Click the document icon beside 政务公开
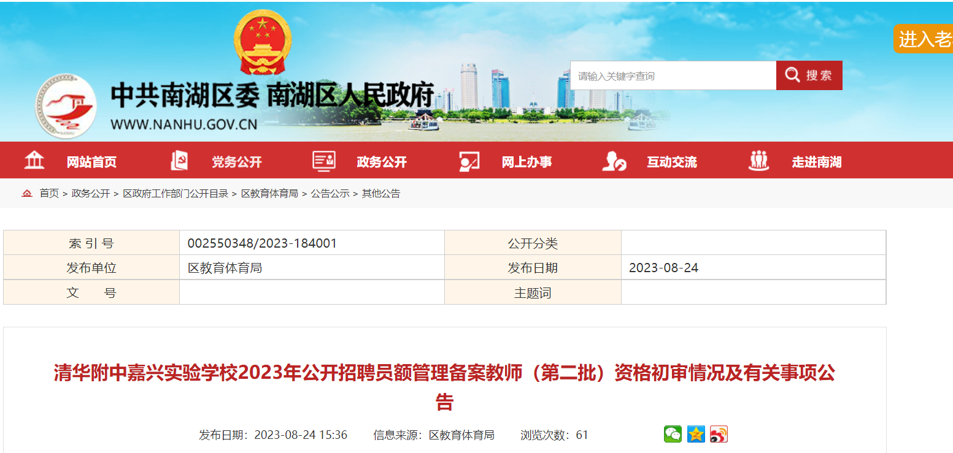This screenshot has width=953, height=453. tap(324, 161)
